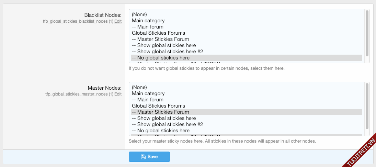The image size is (376, 167).
Task: Open Edit link for master nodes option
Action: pyautogui.click(x=118, y=94)
